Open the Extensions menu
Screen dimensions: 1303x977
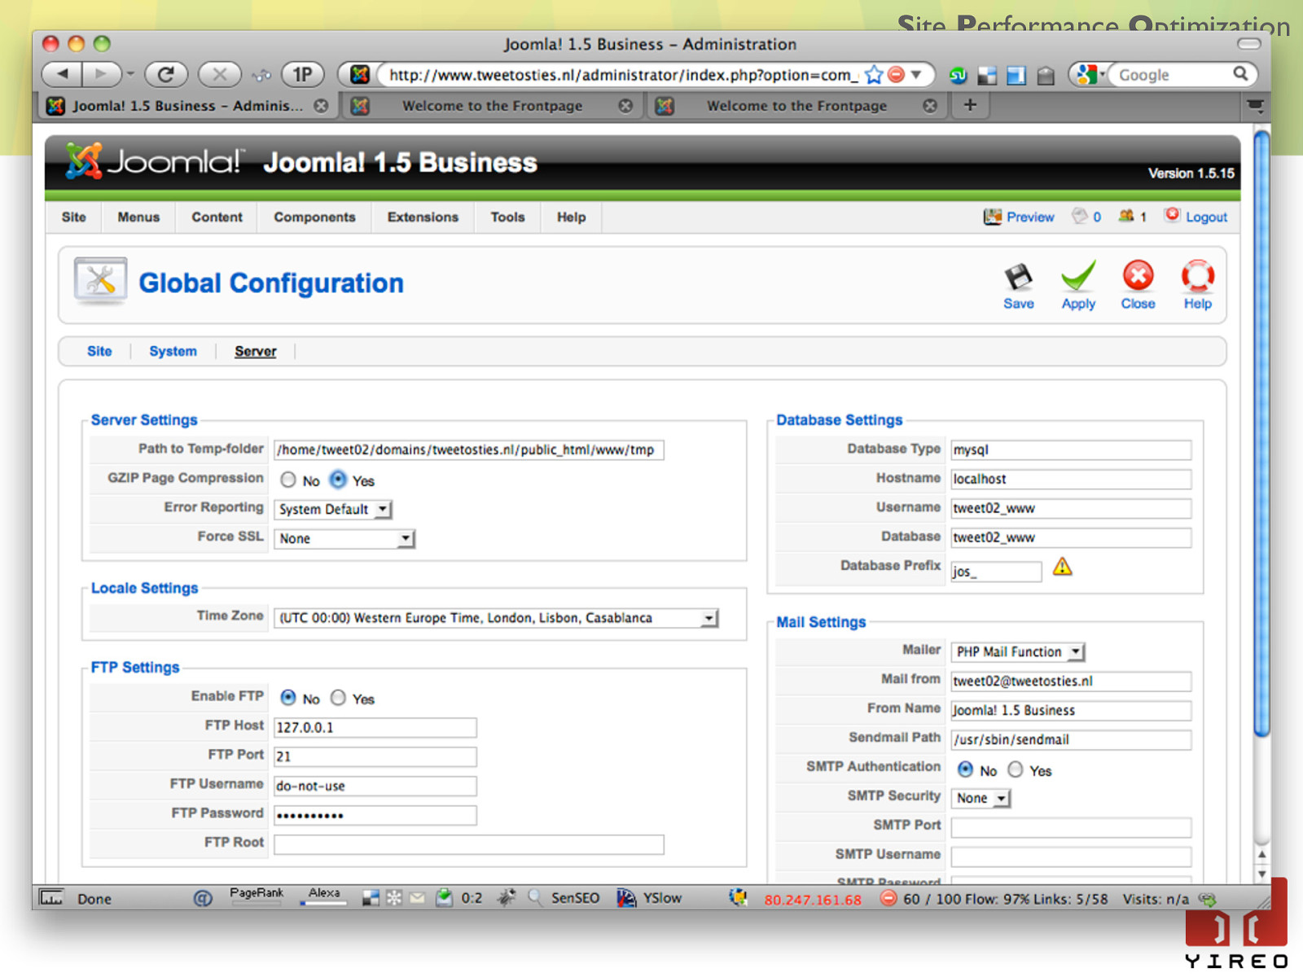click(423, 217)
